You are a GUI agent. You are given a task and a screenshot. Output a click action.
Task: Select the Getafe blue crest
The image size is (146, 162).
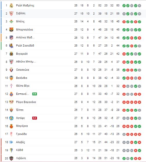[x=11, y=118]
